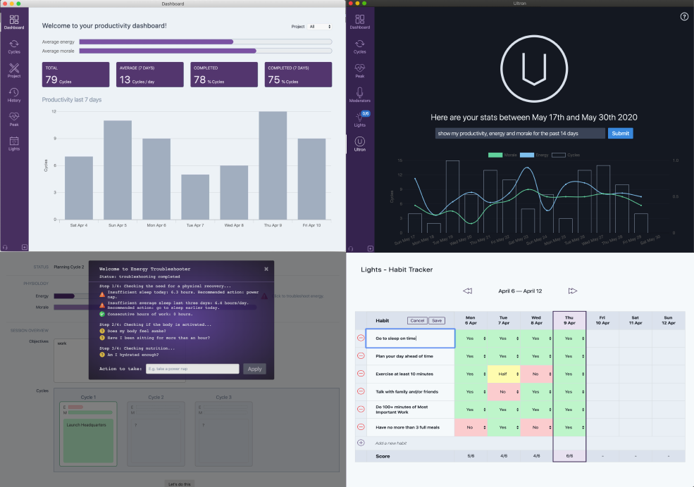Open Monday dropdown for 'Go to sleep on time'
Viewport: 694px width, 487px height.
click(x=471, y=339)
